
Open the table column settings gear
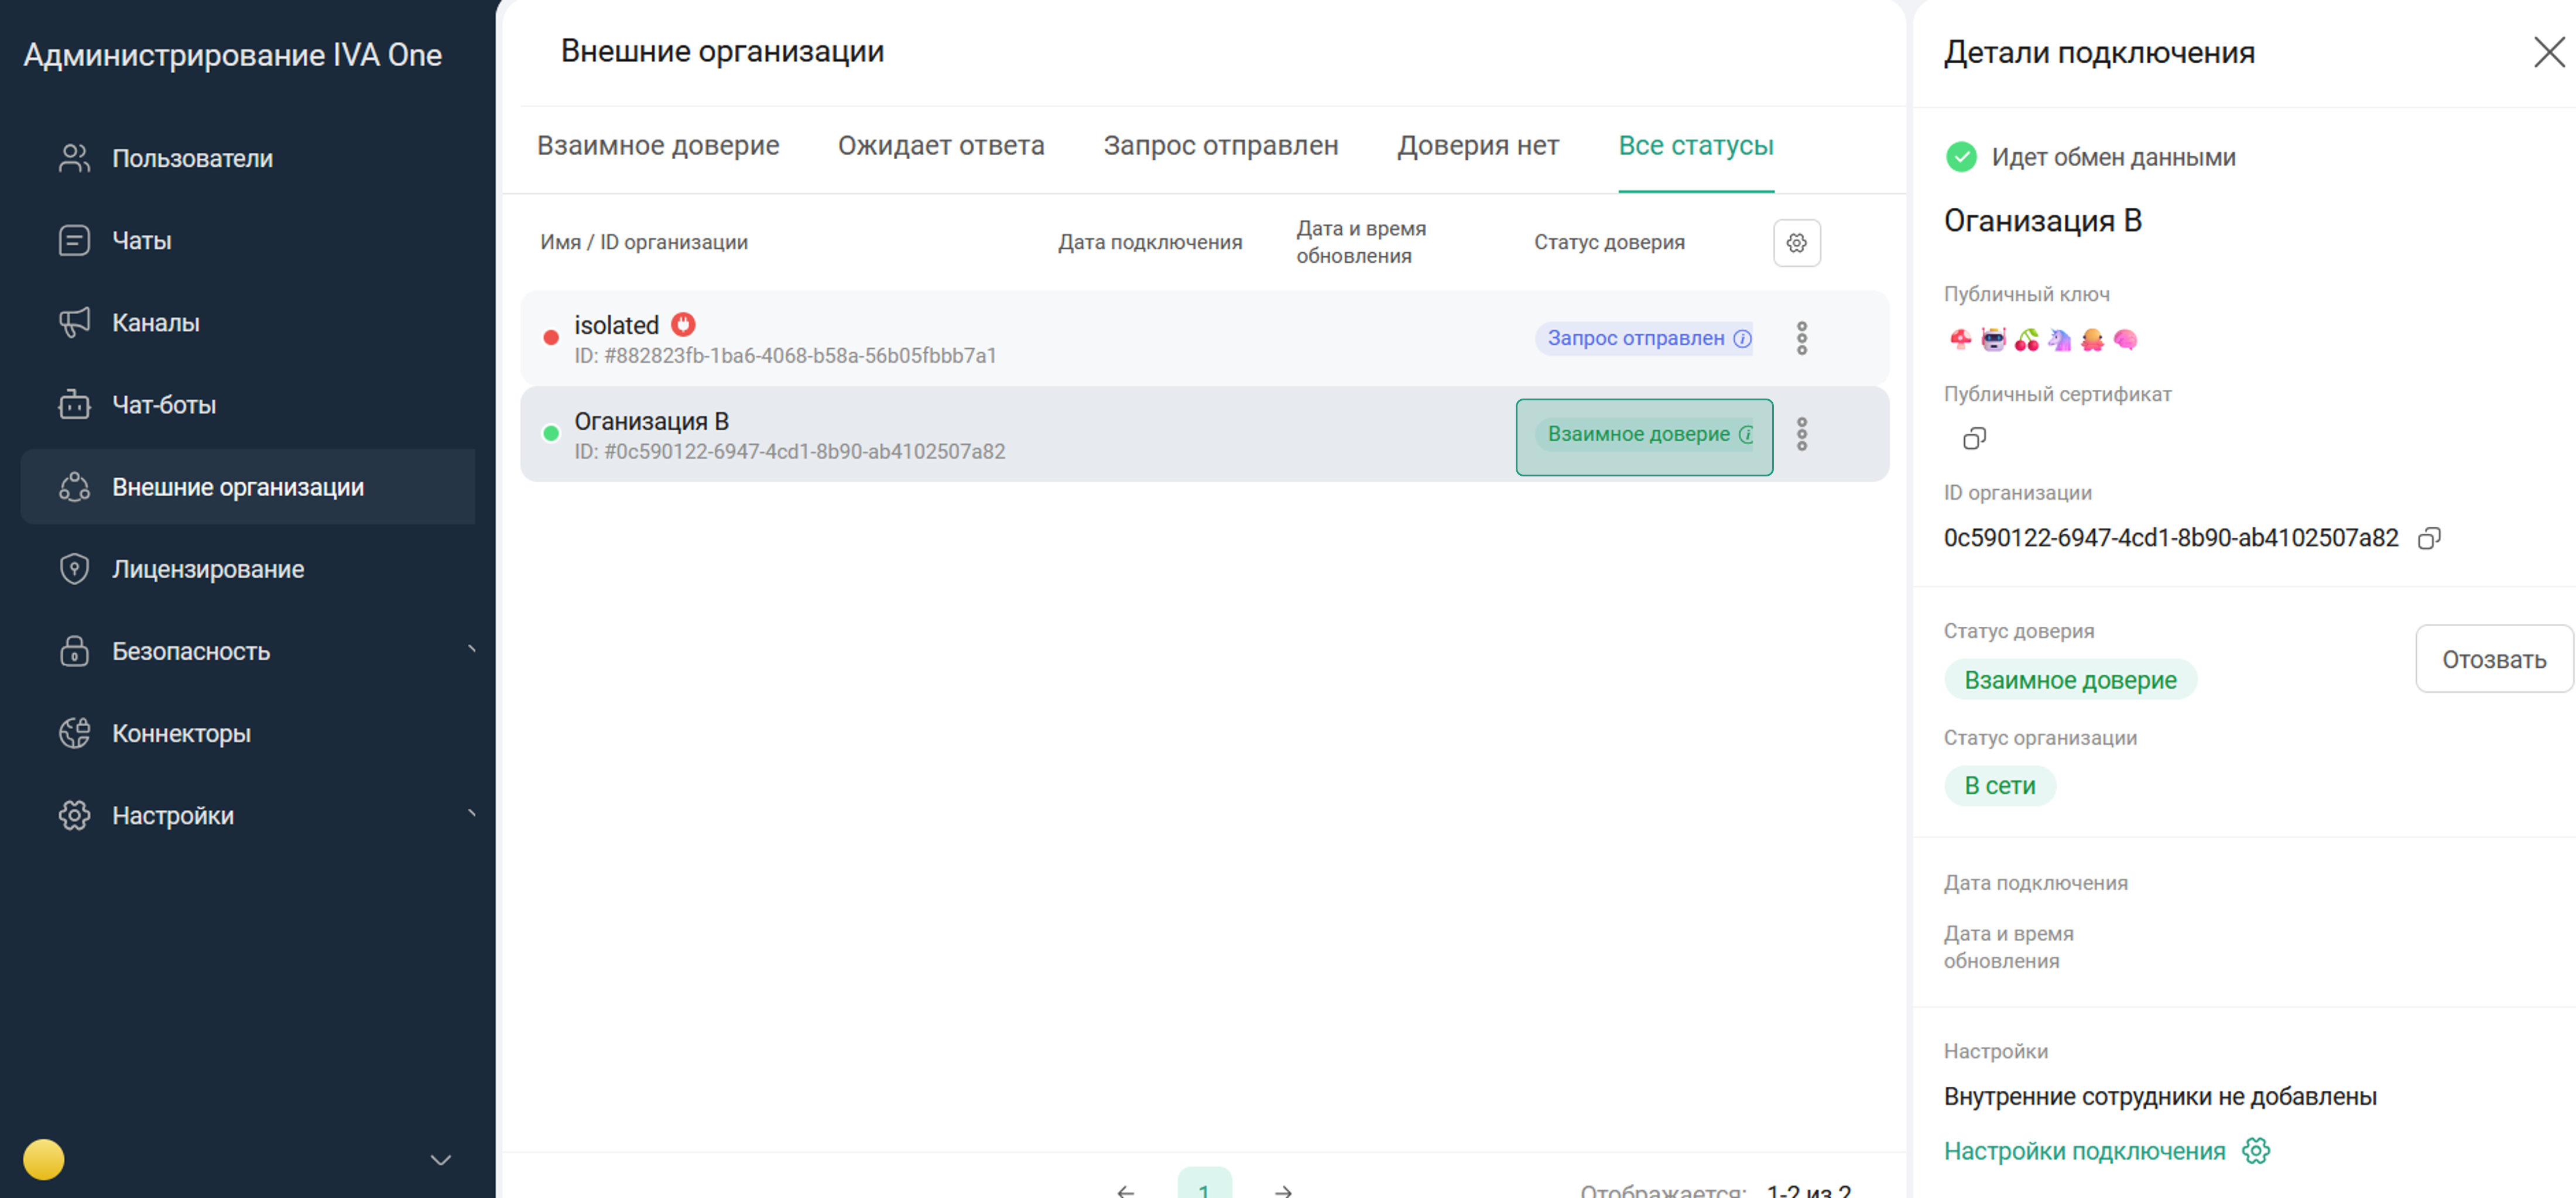(x=1797, y=242)
